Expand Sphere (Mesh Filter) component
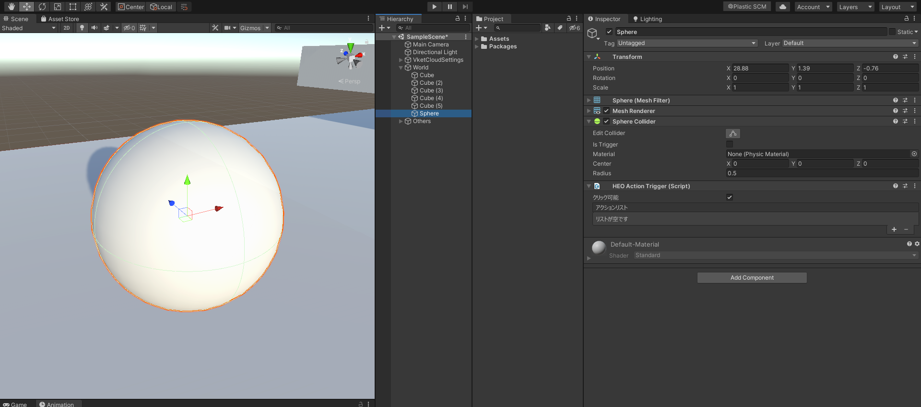 [x=589, y=100]
